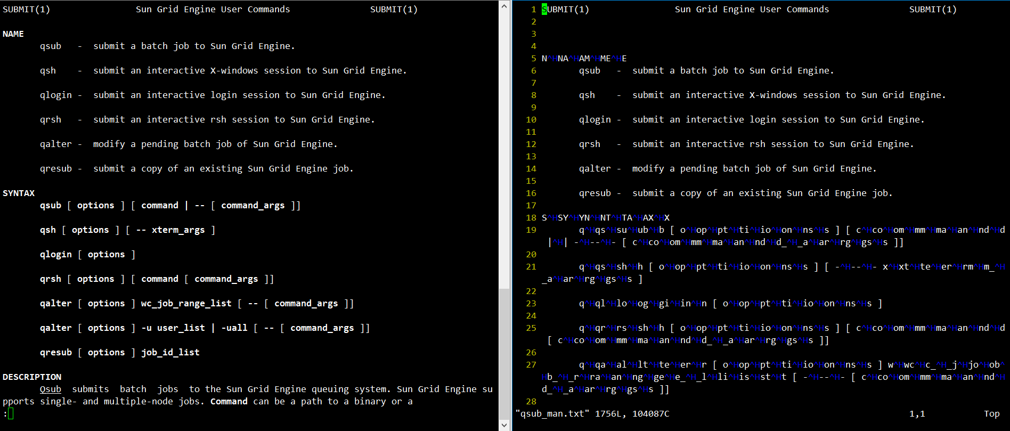Screen dimensions: 1010x431
Task: Click 'qresub' on vim line 16
Action: coord(595,193)
